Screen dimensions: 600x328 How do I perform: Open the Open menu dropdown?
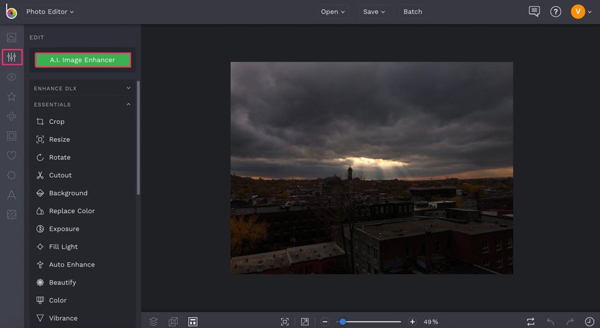332,12
